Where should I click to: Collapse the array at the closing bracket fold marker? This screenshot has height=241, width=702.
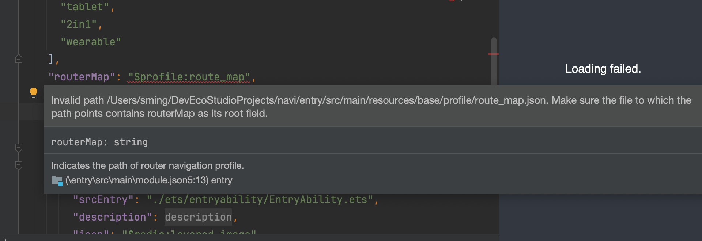click(x=19, y=59)
